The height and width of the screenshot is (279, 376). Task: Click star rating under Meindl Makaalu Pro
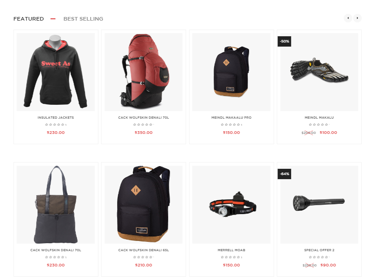coord(230,124)
